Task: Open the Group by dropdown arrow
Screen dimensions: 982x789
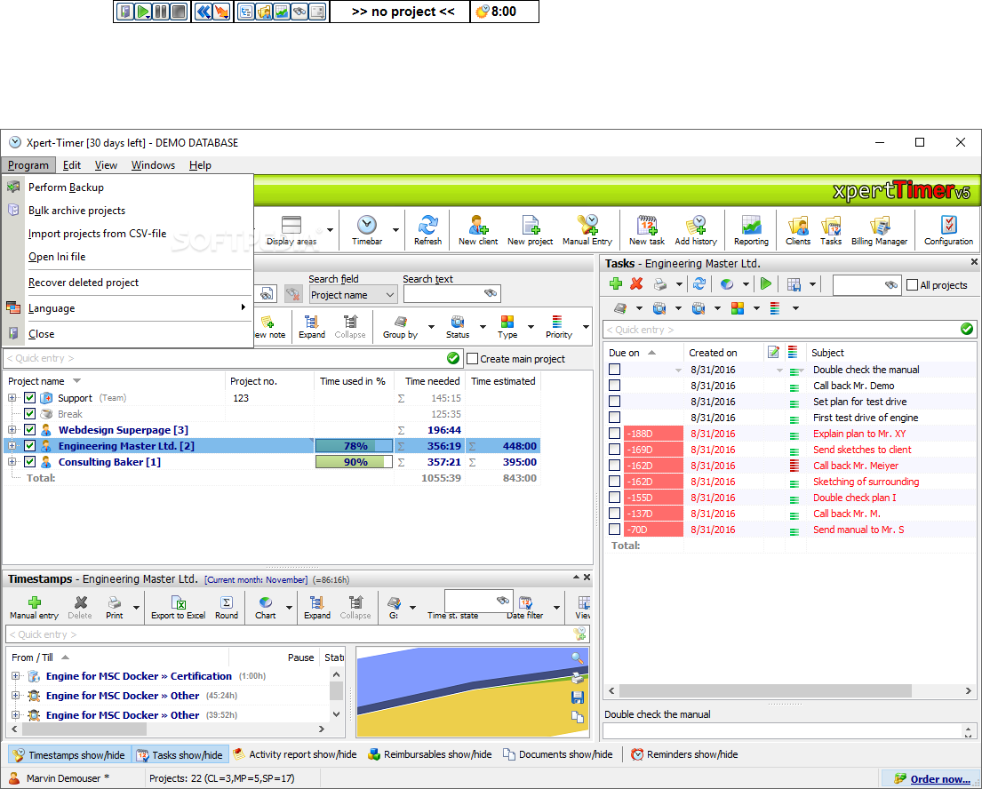Action: point(431,327)
